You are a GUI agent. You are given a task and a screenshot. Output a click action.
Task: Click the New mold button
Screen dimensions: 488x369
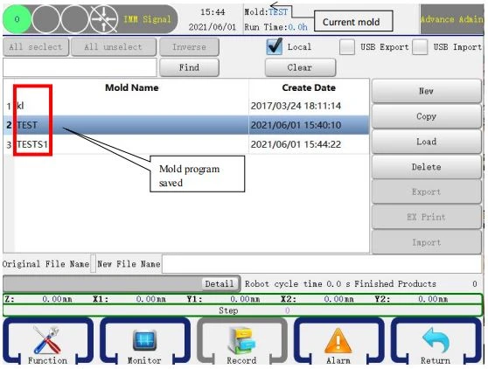tap(427, 91)
